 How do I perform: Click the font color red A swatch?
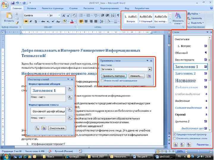[72, 21]
